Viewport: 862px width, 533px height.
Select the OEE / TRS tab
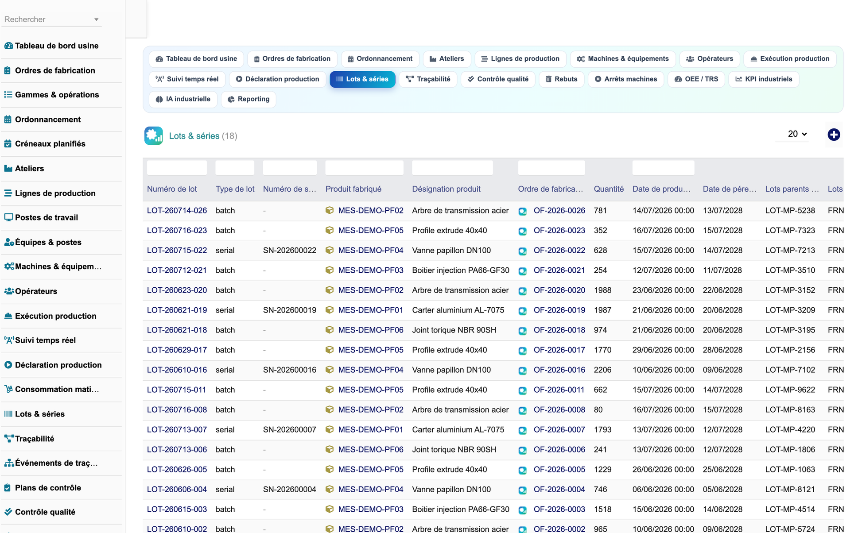pos(696,79)
